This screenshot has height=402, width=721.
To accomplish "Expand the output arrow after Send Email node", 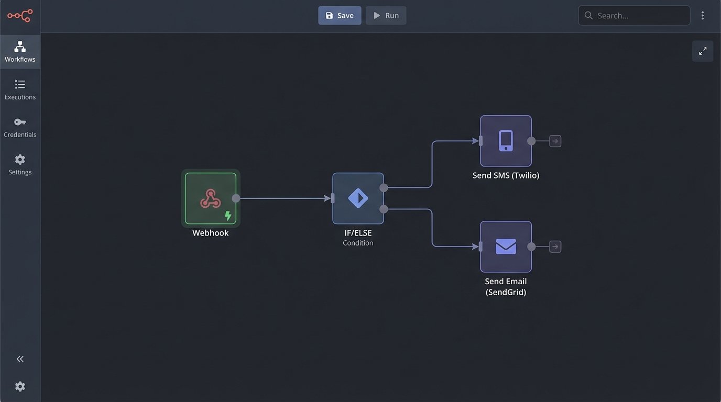I will [555, 247].
